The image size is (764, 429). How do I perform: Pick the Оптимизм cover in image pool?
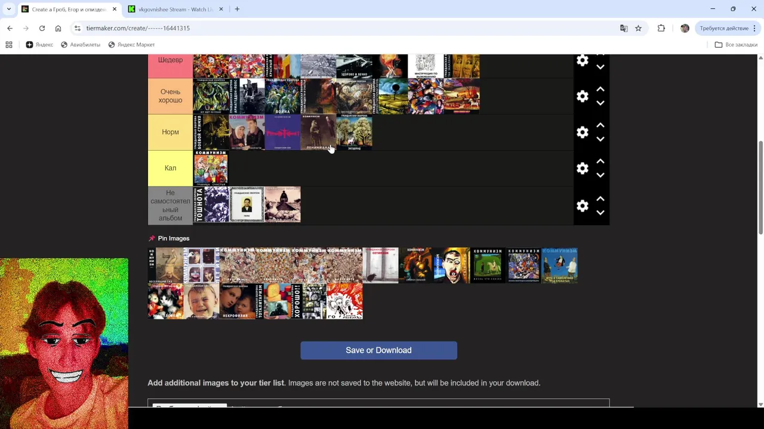tap(380, 266)
